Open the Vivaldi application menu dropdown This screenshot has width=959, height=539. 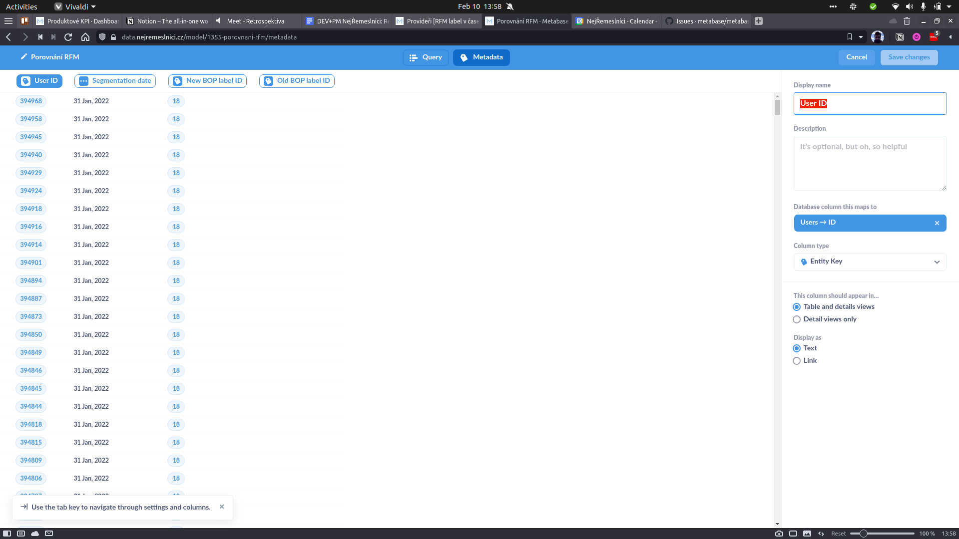74,6
